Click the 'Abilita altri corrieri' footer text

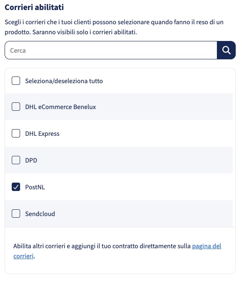coord(102,246)
